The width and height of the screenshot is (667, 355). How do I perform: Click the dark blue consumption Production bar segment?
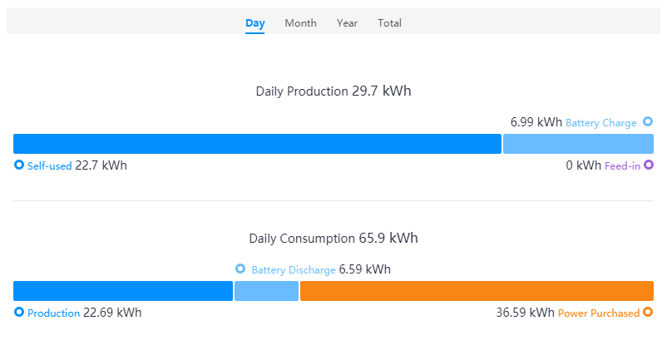point(123,291)
